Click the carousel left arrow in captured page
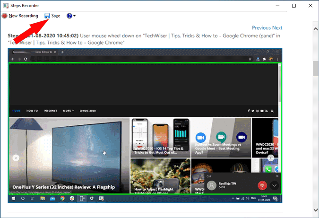 [16, 158]
